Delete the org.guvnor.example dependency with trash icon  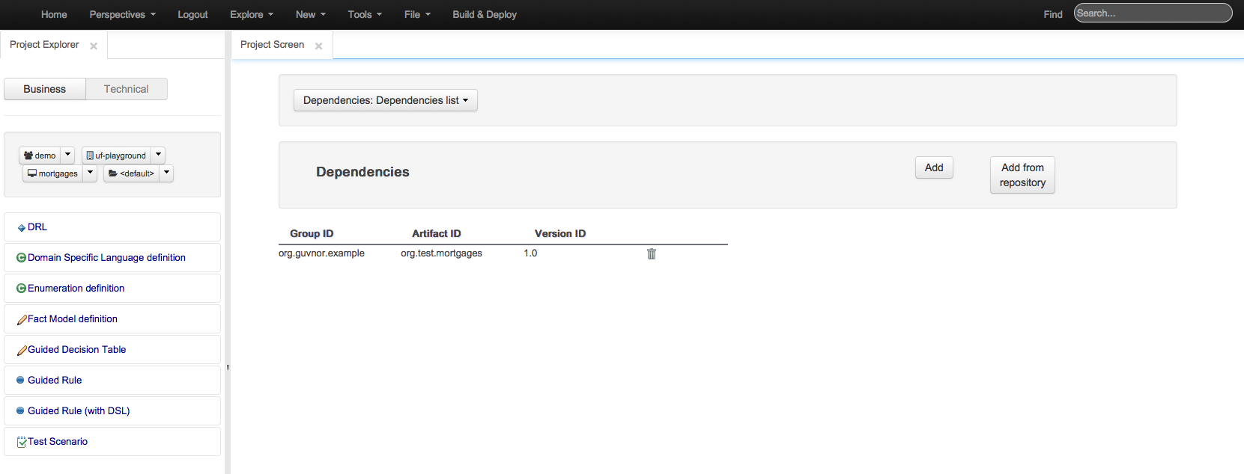tap(651, 254)
